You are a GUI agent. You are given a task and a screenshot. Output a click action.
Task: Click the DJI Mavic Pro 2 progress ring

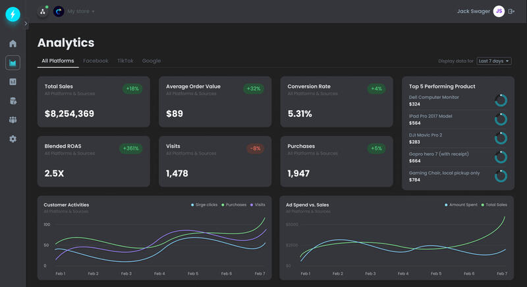tap(501, 138)
